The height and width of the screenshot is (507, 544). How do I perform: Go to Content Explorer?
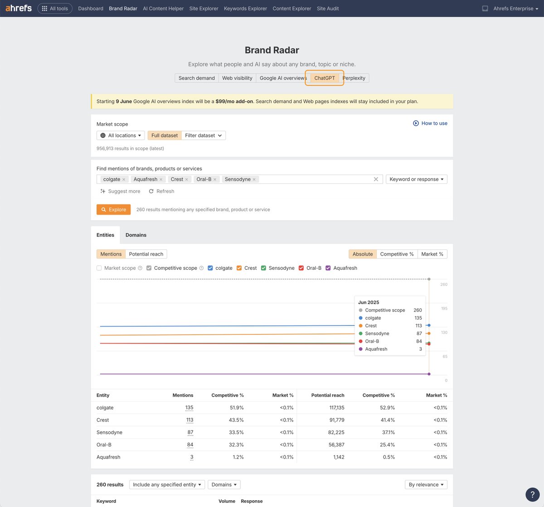(x=292, y=9)
